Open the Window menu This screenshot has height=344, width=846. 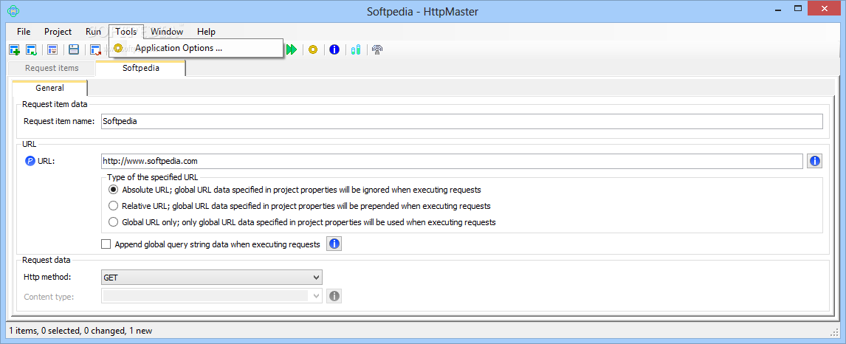[167, 31]
